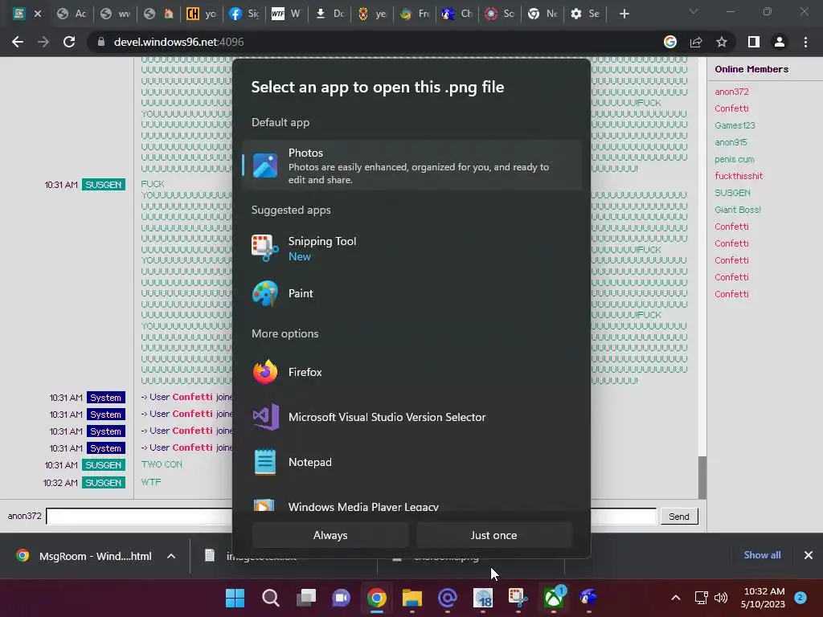This screenshot has height=617, width=823.
Task: Click the Send button in chat
Action: (678, 517)
